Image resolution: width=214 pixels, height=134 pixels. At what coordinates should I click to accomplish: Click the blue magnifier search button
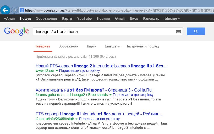196,31
